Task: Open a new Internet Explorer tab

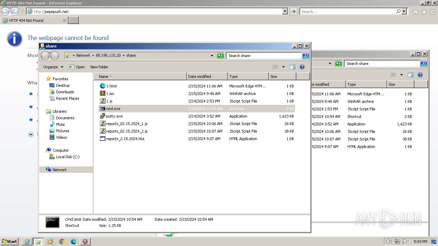Action: pos(74,20)
